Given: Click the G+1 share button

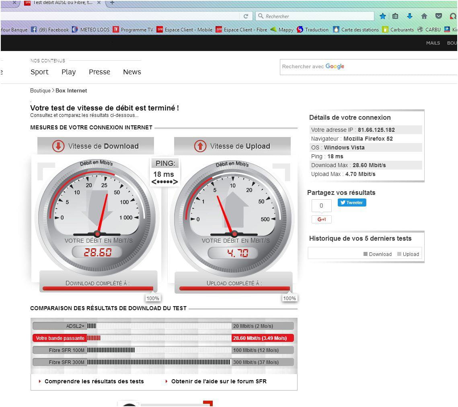Looking at the screenshot, I should [322, 219].
